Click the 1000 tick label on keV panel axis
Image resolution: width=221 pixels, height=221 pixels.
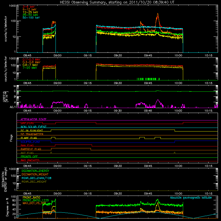pos(12,6)
